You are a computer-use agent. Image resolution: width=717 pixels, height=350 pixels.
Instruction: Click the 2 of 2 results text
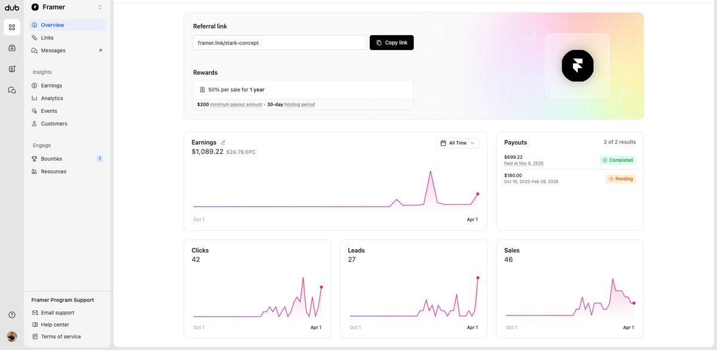(x=620, y=142)
